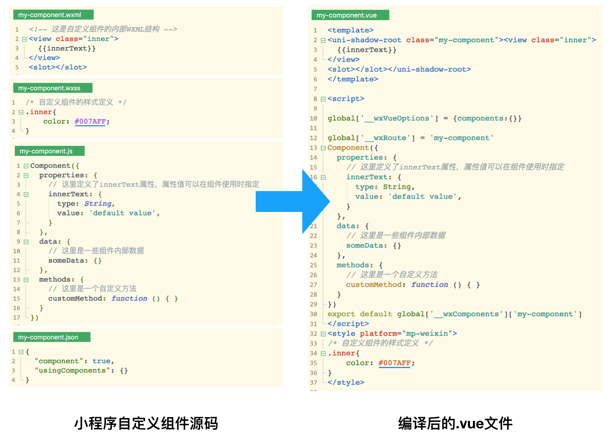This screenshot has height=448, width=611.
Task: Select the my-component.vue file tab
Action: (x=350, y=15)
